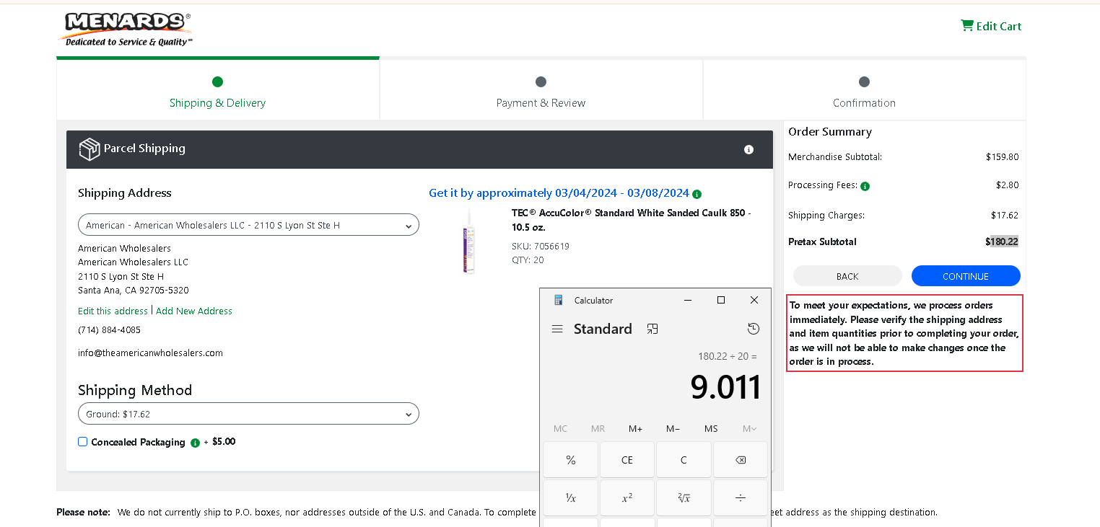The width and height of the screenshot is (1100, 527).
Task: Select the Payment & Review step
Action: [x=541, y=90]
